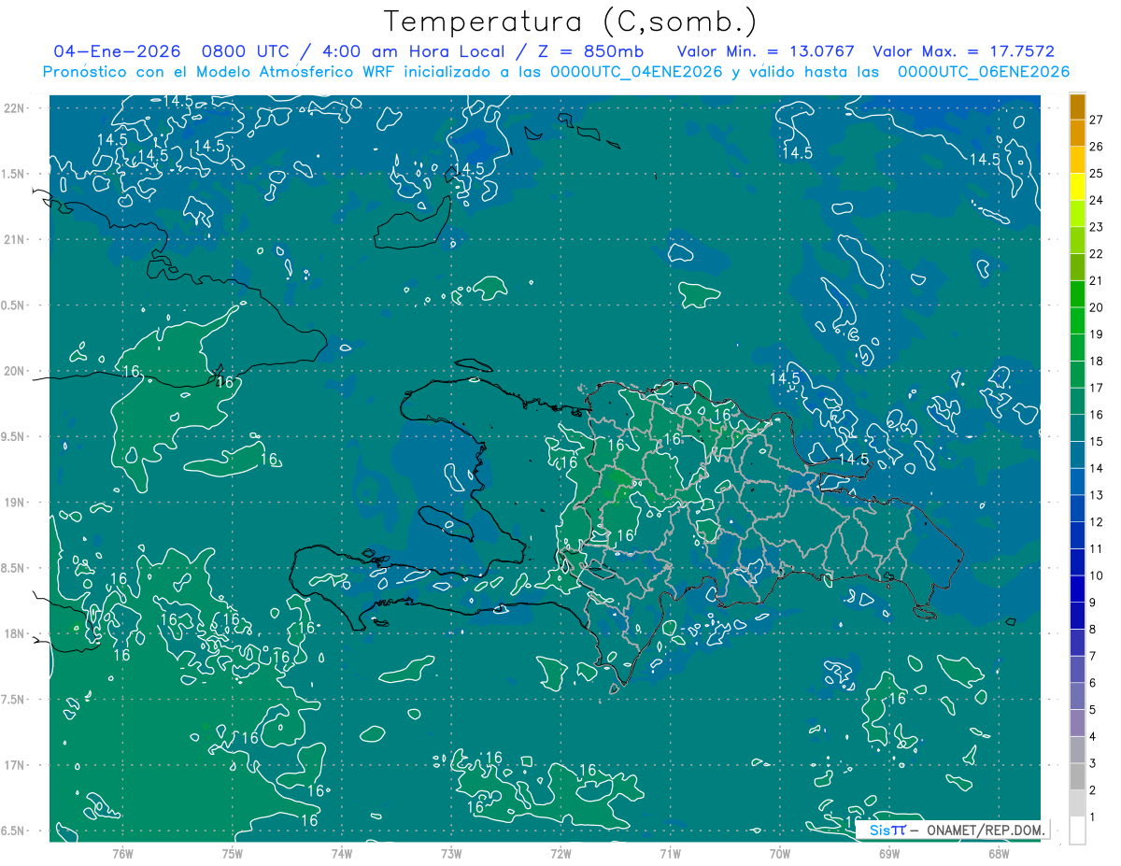Click legend color band between 13 and 14

tap(1077, 482)
